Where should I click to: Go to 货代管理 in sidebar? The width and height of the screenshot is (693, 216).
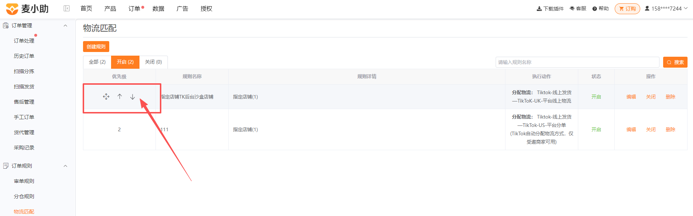24,132
